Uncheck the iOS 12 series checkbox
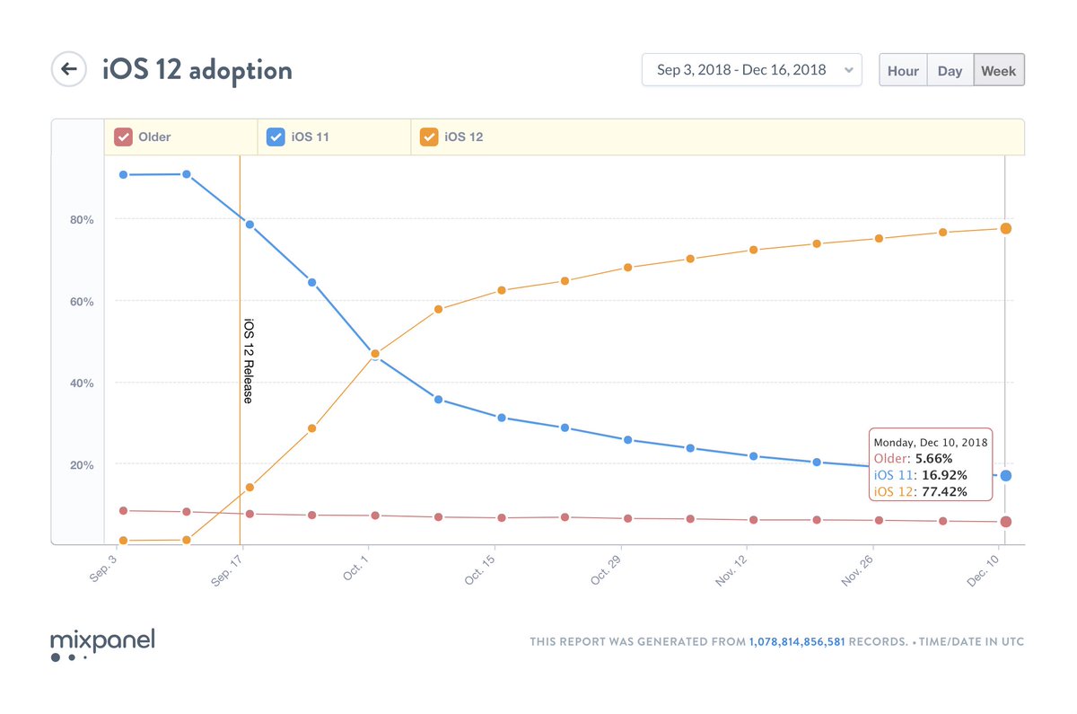Image resolution: width=1077 pixels, height=714 pixels. pos(429,137)
